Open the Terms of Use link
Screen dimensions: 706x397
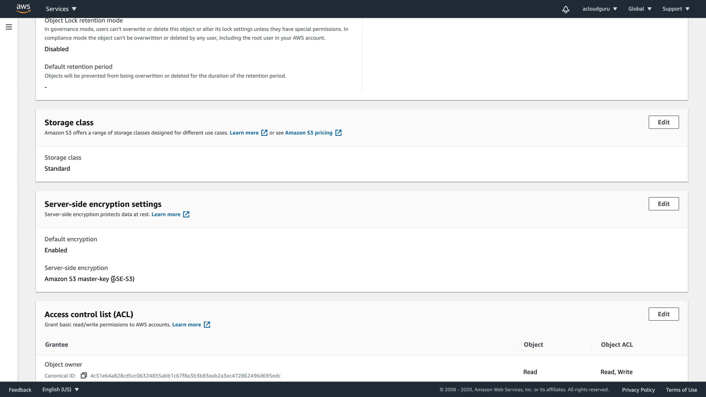click(681, 390)
